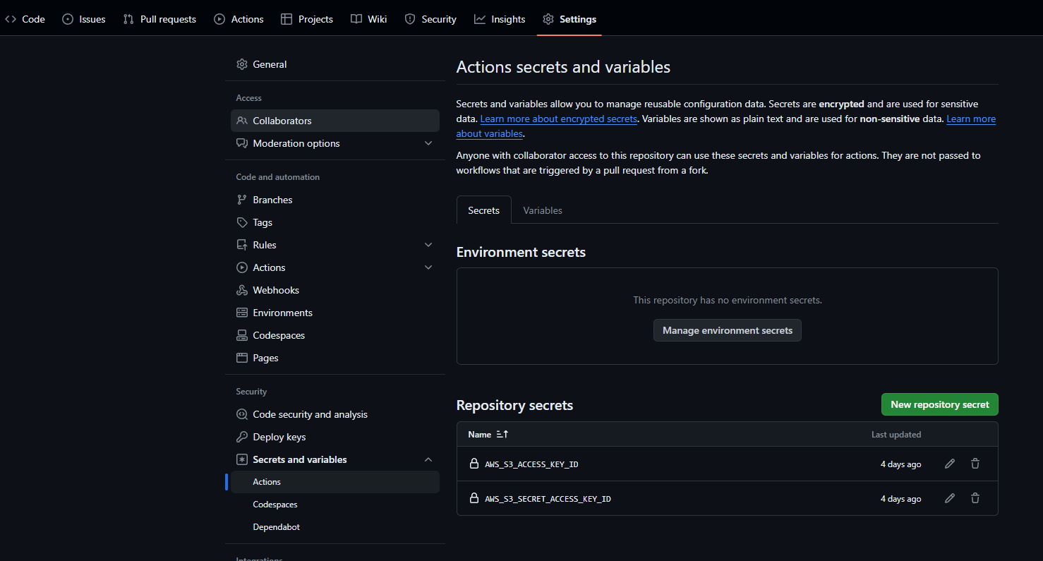1043x561 pixels.
Task: Switch to the Projects tab
Action: click(x=307, y=19)
